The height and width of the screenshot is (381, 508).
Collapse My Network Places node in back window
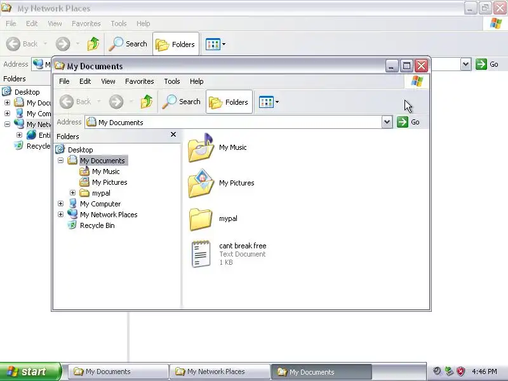pyautogui.click(x=7, y=124)
